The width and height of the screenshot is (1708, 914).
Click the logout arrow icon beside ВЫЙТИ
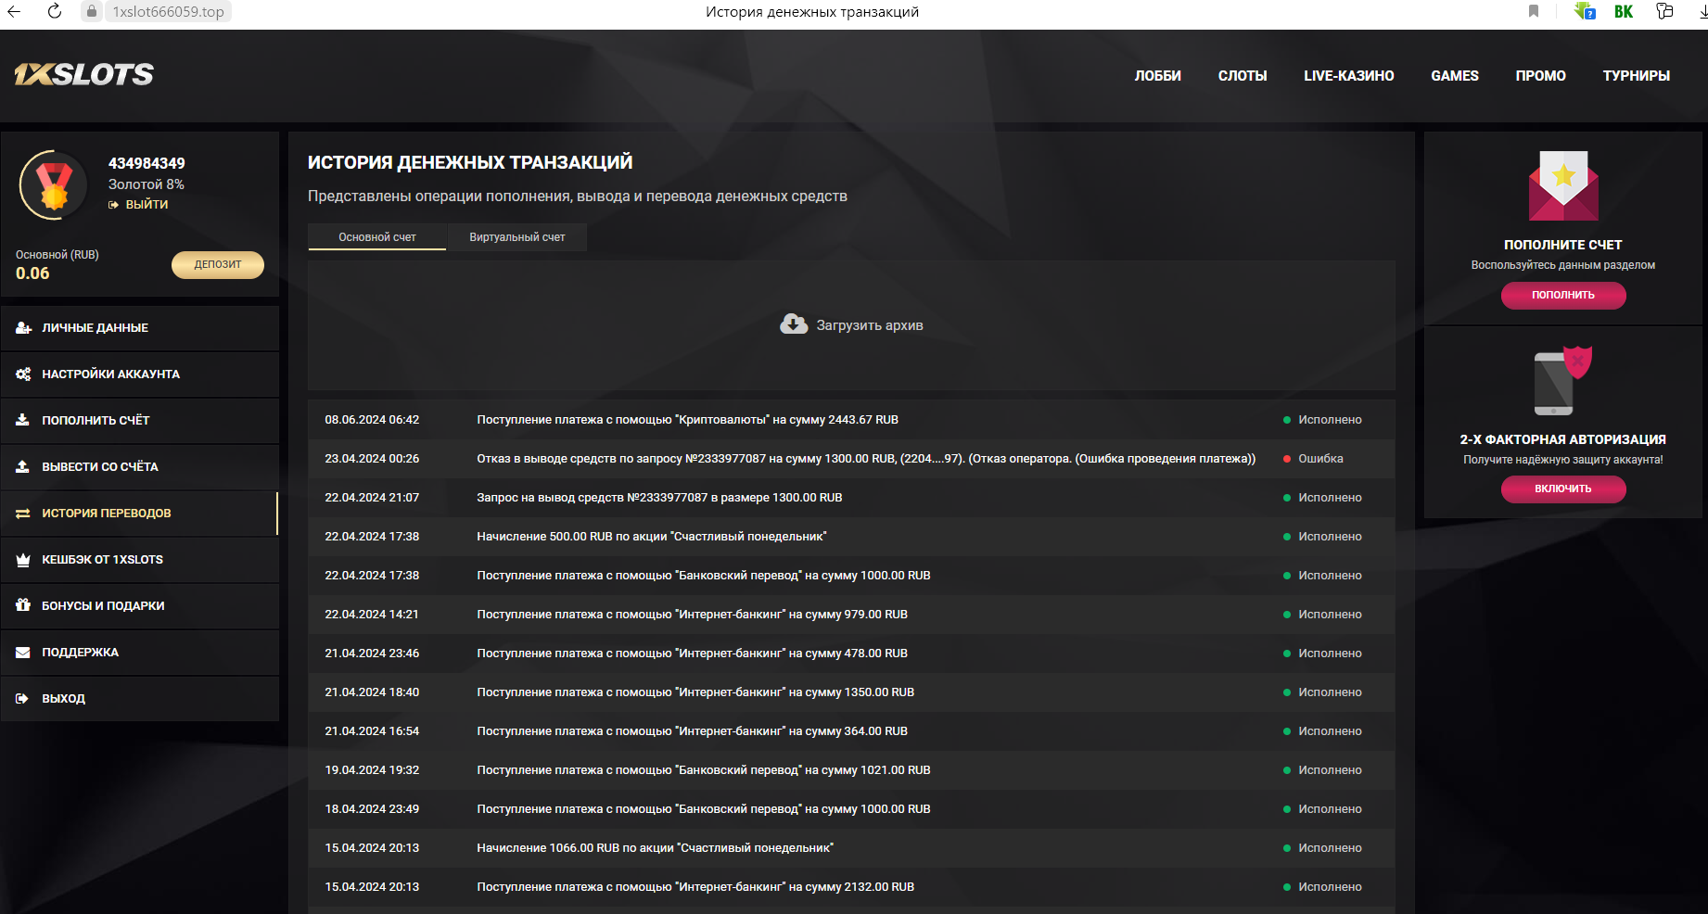click(114, 205)
